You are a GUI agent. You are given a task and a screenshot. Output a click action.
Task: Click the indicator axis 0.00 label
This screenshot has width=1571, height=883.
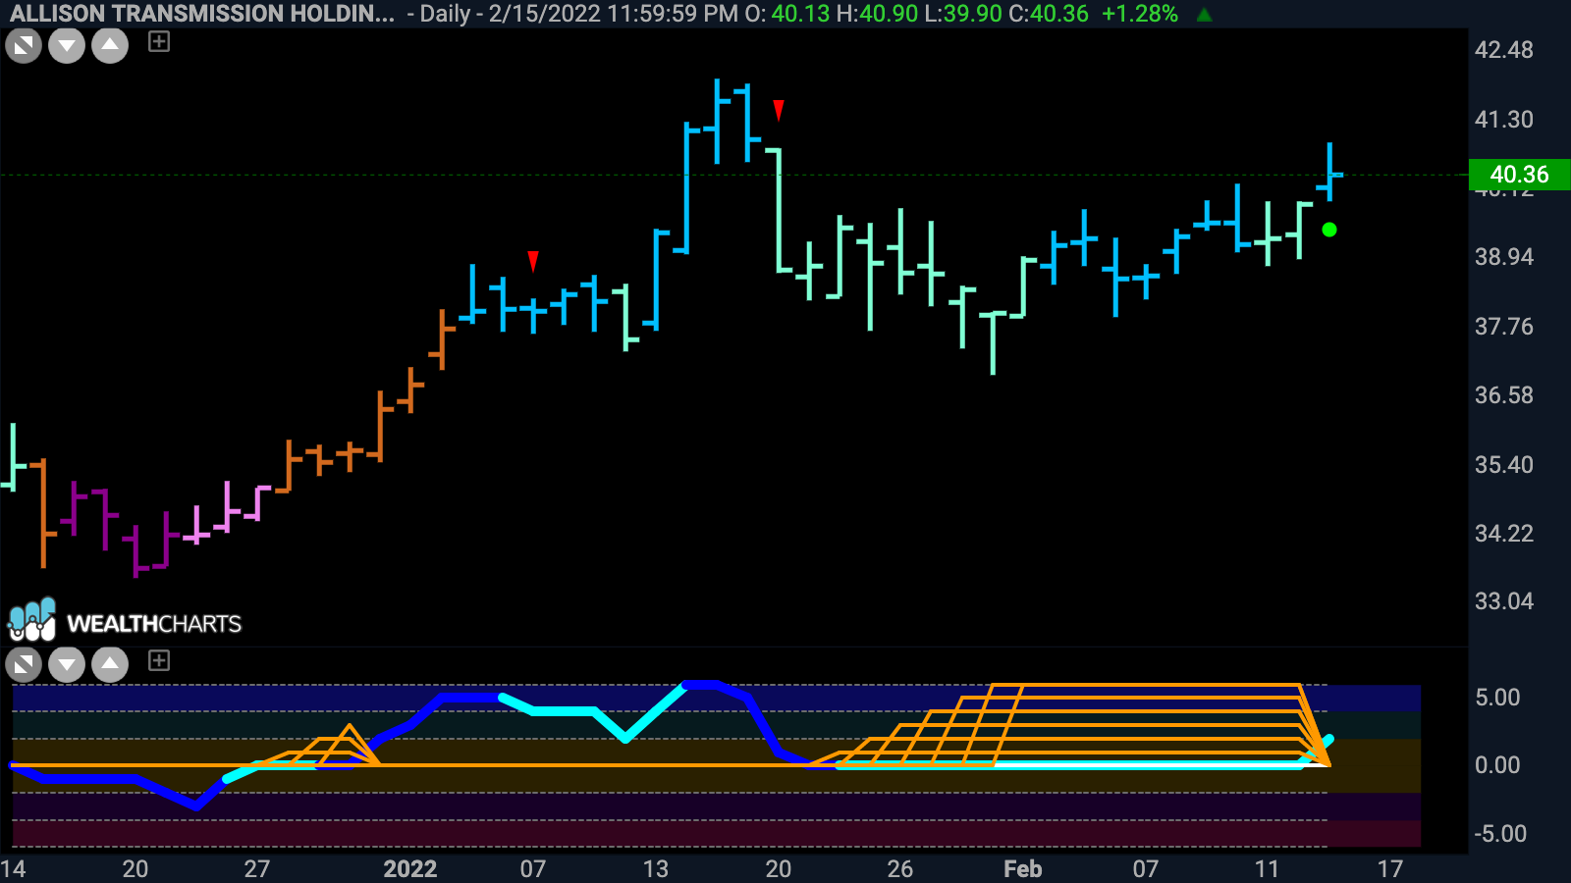pyautogui.click(x=1497, y=765)
